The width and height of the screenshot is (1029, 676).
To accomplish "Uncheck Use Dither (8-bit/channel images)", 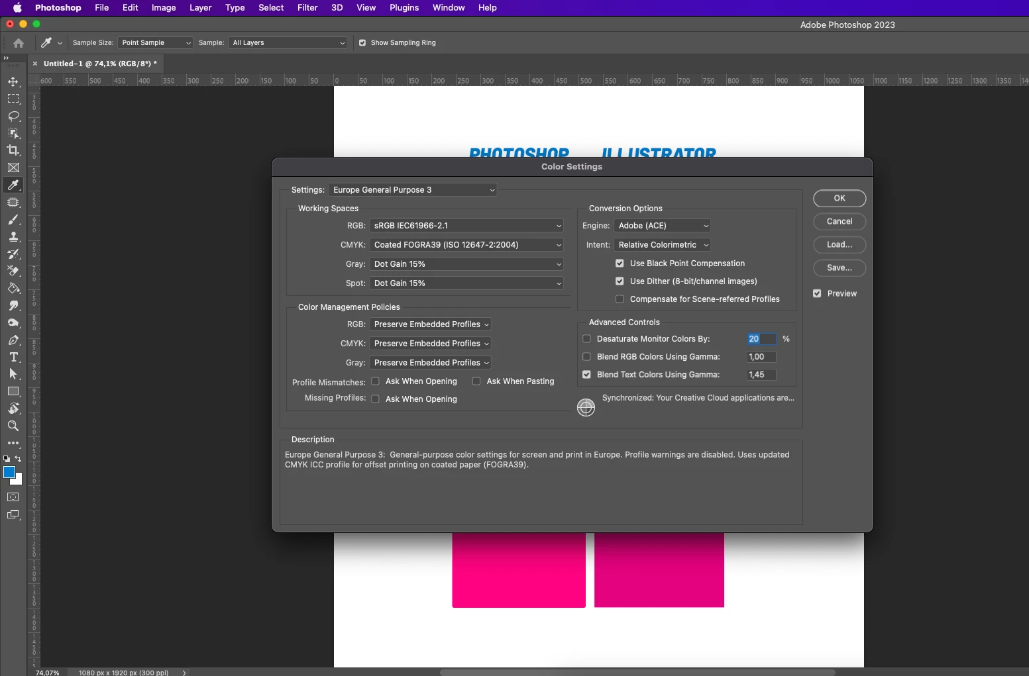I will coord(620,281).
